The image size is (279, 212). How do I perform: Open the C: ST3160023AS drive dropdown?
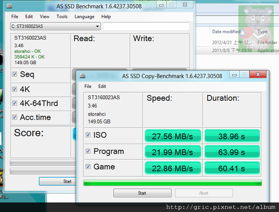coord(55,26)
